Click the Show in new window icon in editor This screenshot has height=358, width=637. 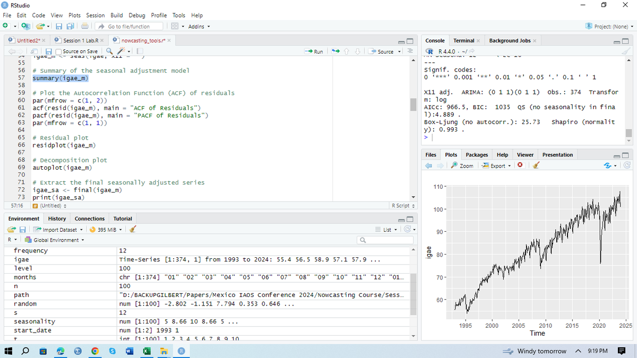pos(34,51)
